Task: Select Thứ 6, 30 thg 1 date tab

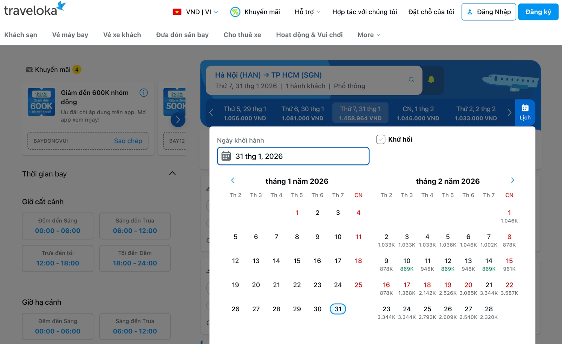Action: [302, 113]
